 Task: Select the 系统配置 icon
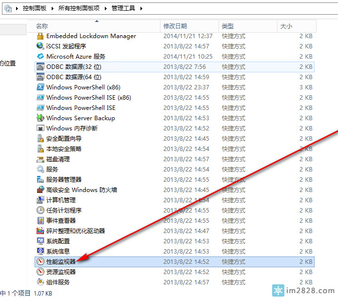pos(40,241)
